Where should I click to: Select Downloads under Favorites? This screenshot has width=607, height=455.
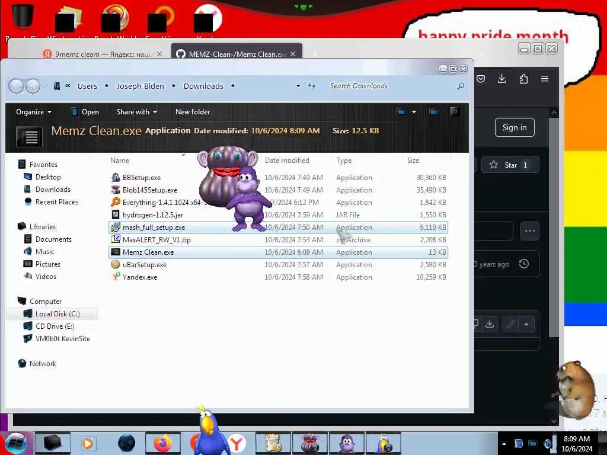[53, 189]
